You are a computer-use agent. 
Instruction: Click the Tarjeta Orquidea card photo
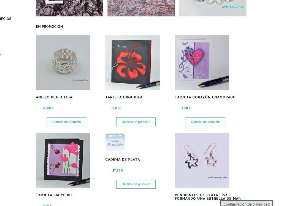pos(132,63)
